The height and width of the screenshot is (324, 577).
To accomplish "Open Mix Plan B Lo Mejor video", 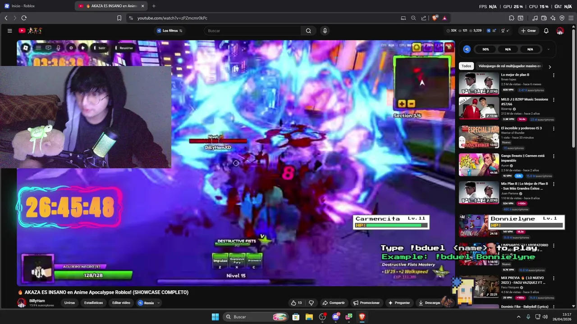I will 479,193.
